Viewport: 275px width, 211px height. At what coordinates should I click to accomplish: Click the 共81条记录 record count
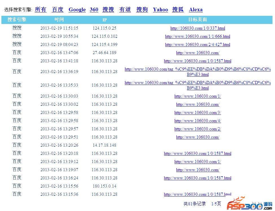coord(195,204)
